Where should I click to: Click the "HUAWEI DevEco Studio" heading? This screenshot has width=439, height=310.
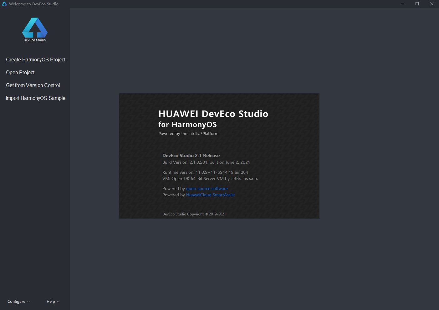213,114
